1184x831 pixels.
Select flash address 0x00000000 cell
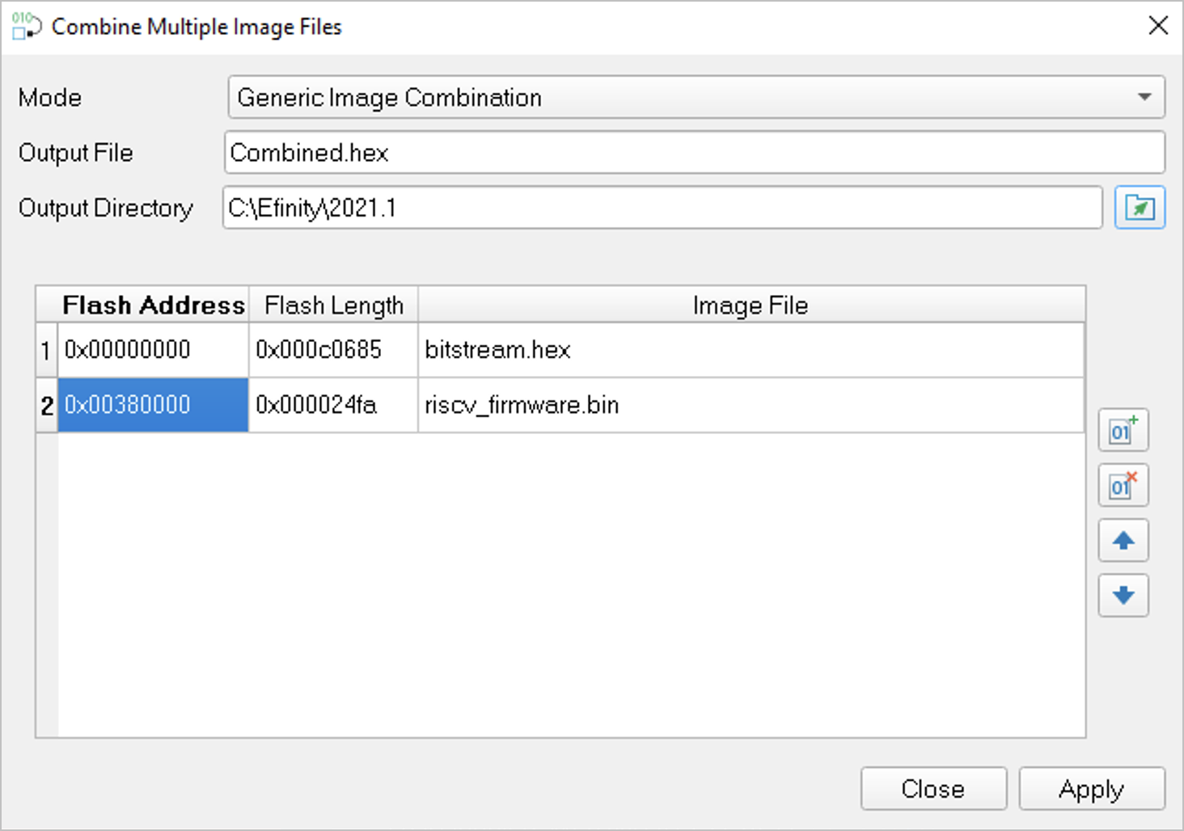point(152,350)
